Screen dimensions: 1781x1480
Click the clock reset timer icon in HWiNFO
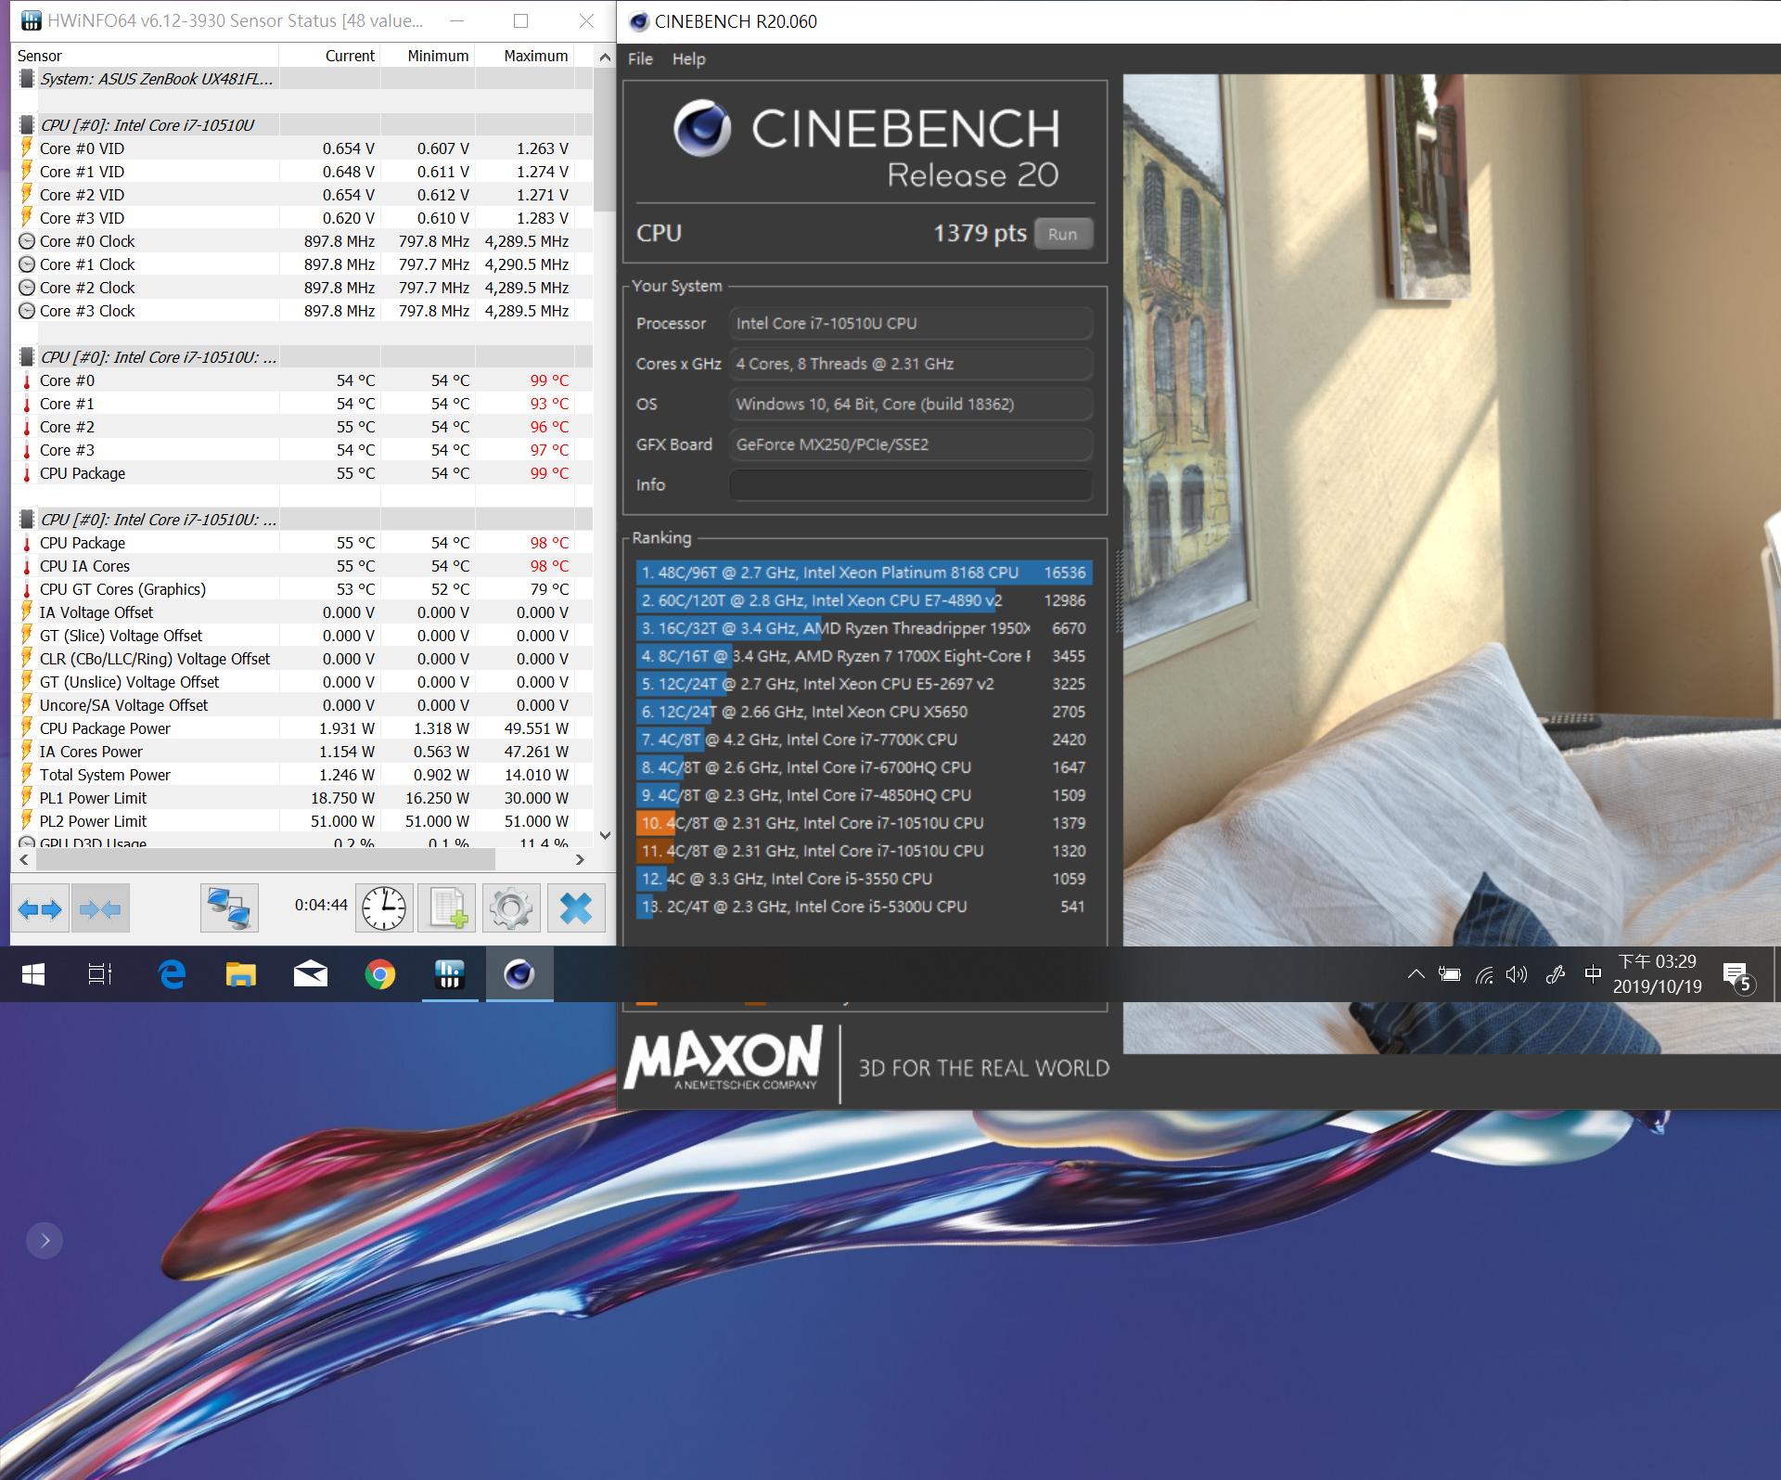[384, 908]
